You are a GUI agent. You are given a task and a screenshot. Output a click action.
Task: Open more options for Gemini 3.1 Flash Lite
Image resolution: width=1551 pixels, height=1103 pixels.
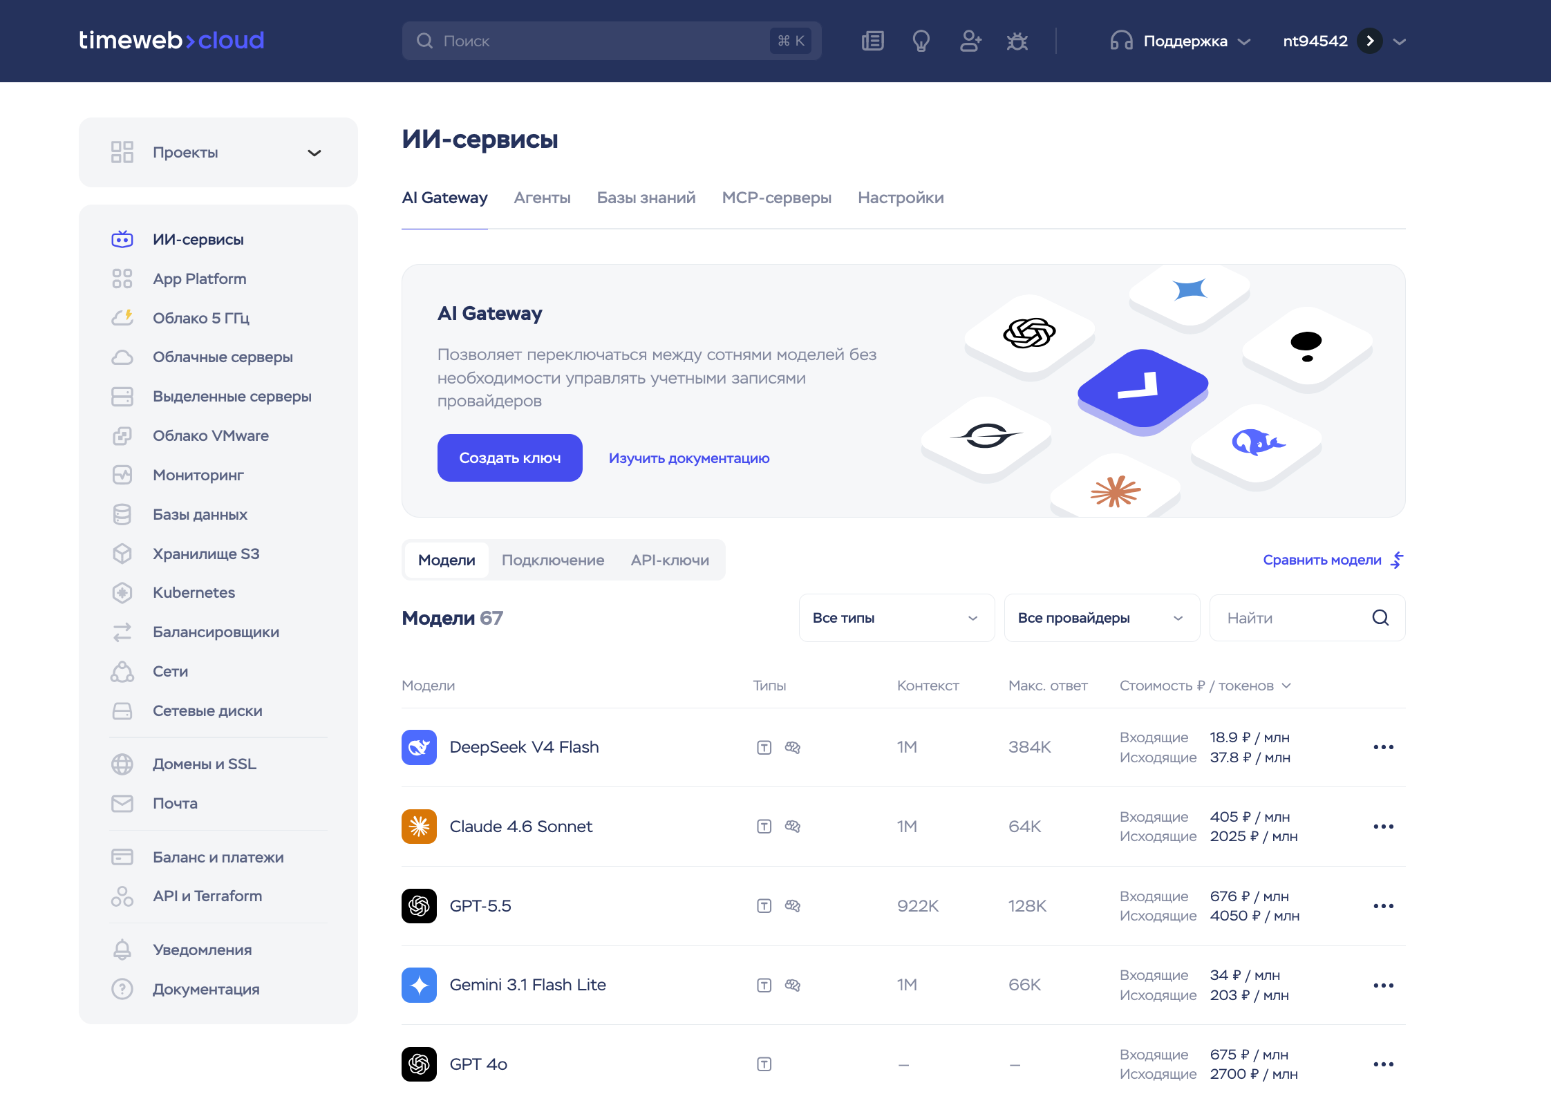pyautogui.click(x=1384, y=986)
